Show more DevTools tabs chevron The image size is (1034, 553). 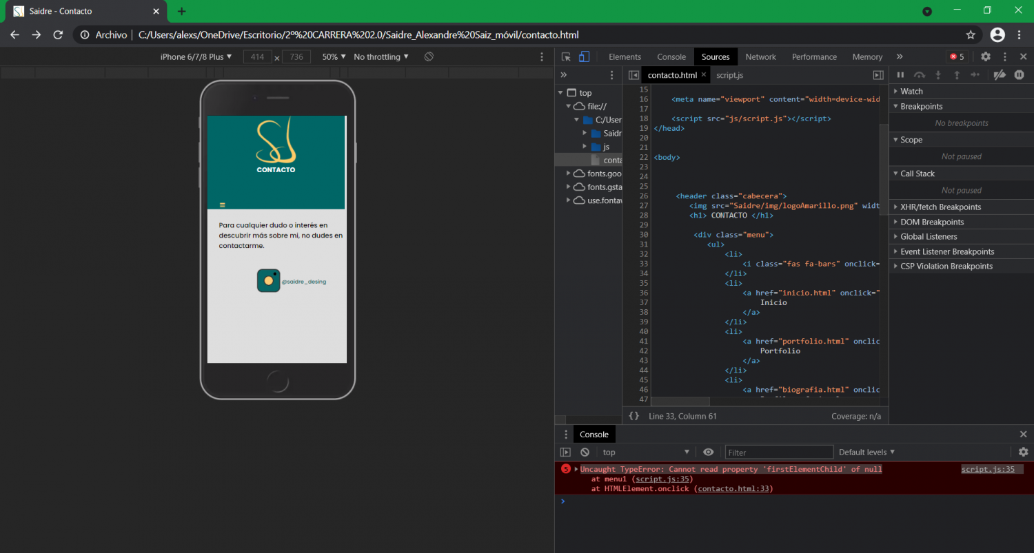point(900,57)
